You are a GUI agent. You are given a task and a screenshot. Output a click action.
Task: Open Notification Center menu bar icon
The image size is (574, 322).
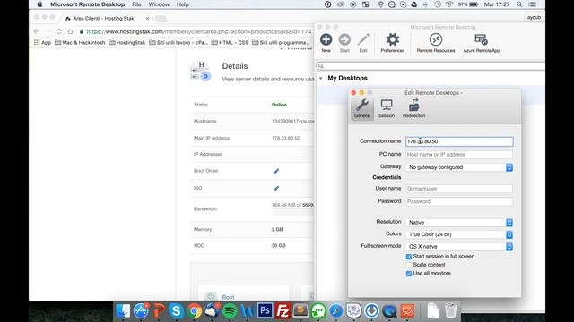coord(533,4)
